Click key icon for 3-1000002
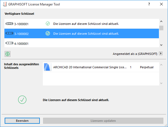Viewport: 168px width, 127px height. click(9, 33)
